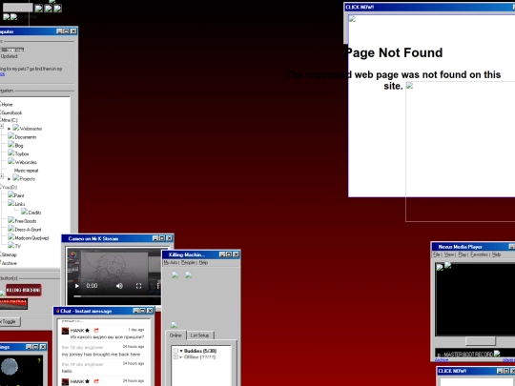Click the red reply icon beside top HANK
The image size is (515, 386).
pos(96,330)
